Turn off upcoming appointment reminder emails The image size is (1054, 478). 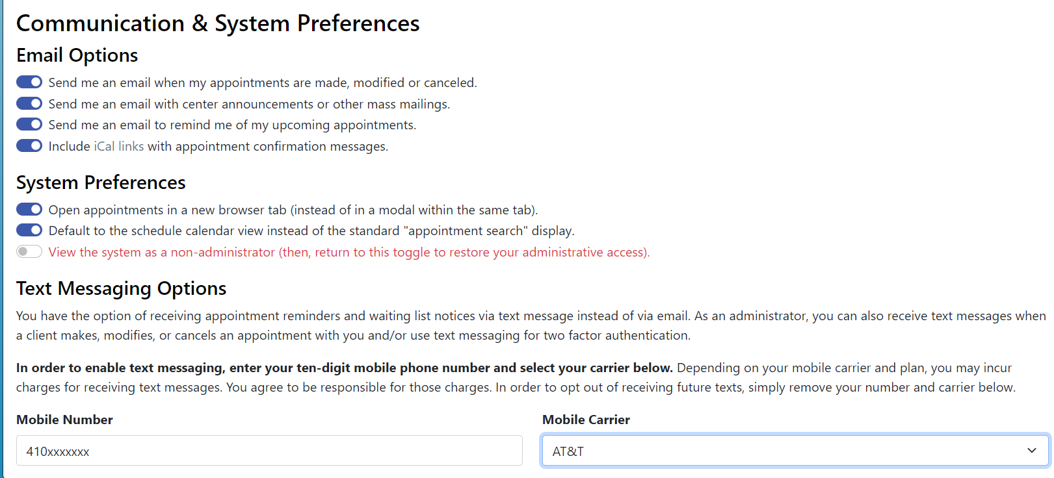29,125
